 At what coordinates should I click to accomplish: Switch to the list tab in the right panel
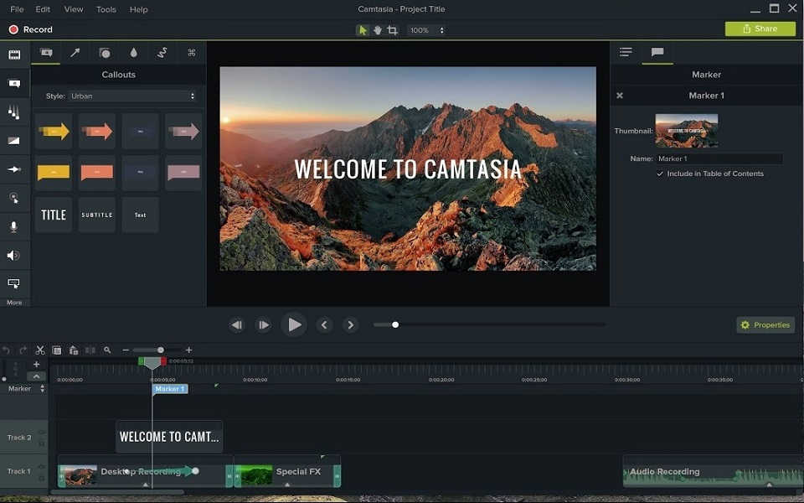click(626, 52)
